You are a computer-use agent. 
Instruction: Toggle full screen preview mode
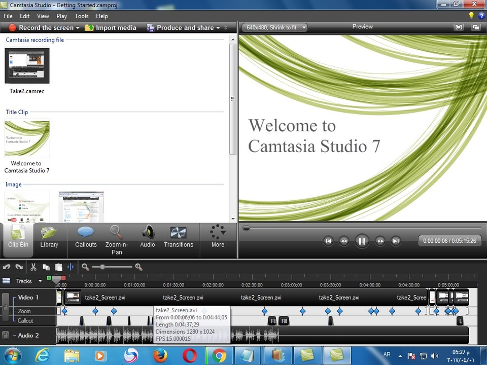click(x=459, y=27)
